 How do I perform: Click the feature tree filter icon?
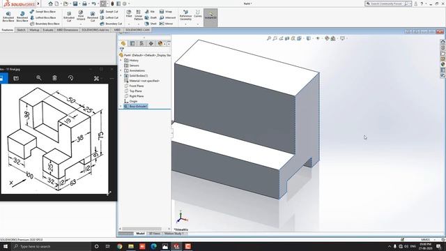[x=122, y=50]
